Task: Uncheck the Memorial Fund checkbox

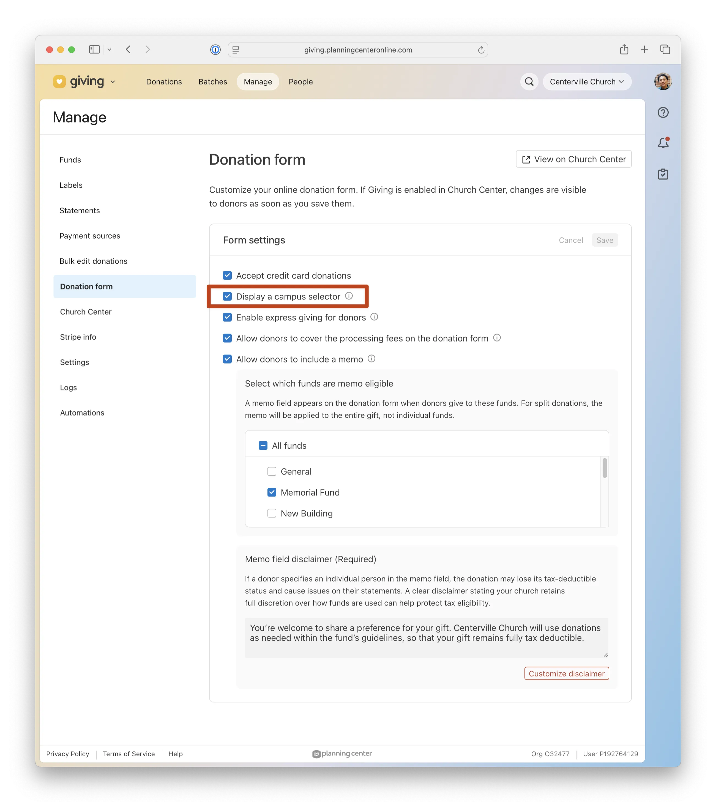Action: tap(271, 492)
